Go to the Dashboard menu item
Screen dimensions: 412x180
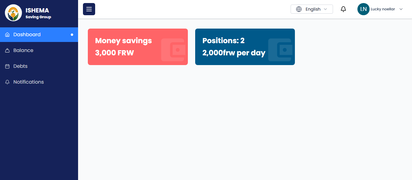coord(27,35)
